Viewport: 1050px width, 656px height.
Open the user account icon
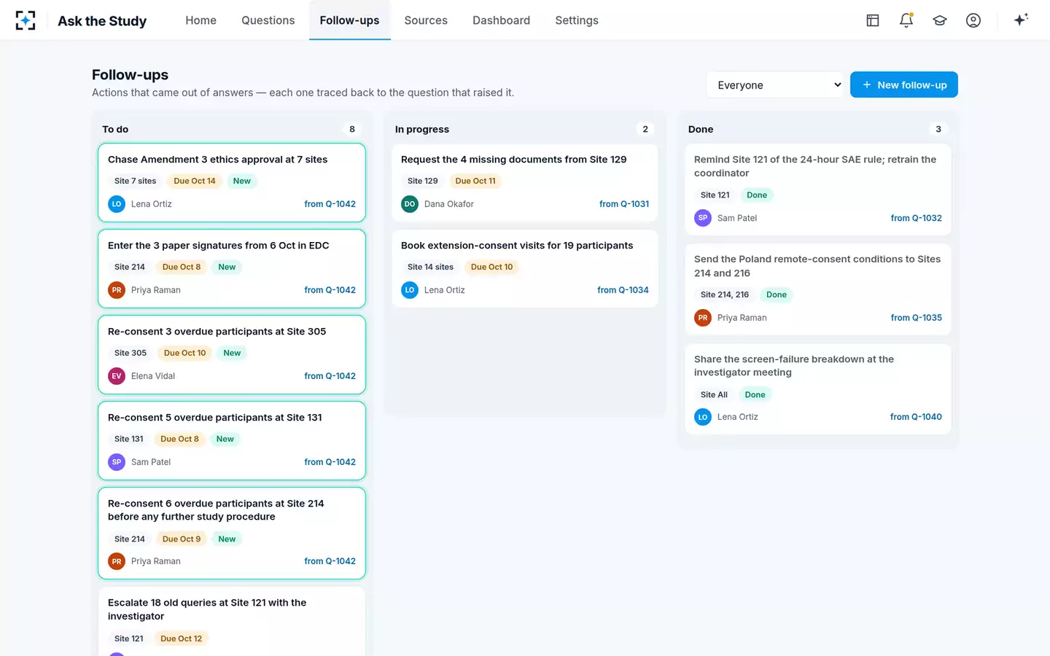[973, 20]
